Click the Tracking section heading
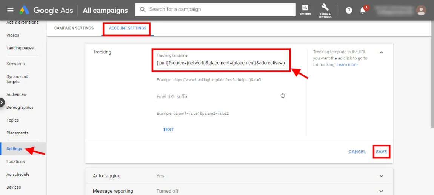The width and height of the screenshot is (434, 195). [x=102, y=52]
